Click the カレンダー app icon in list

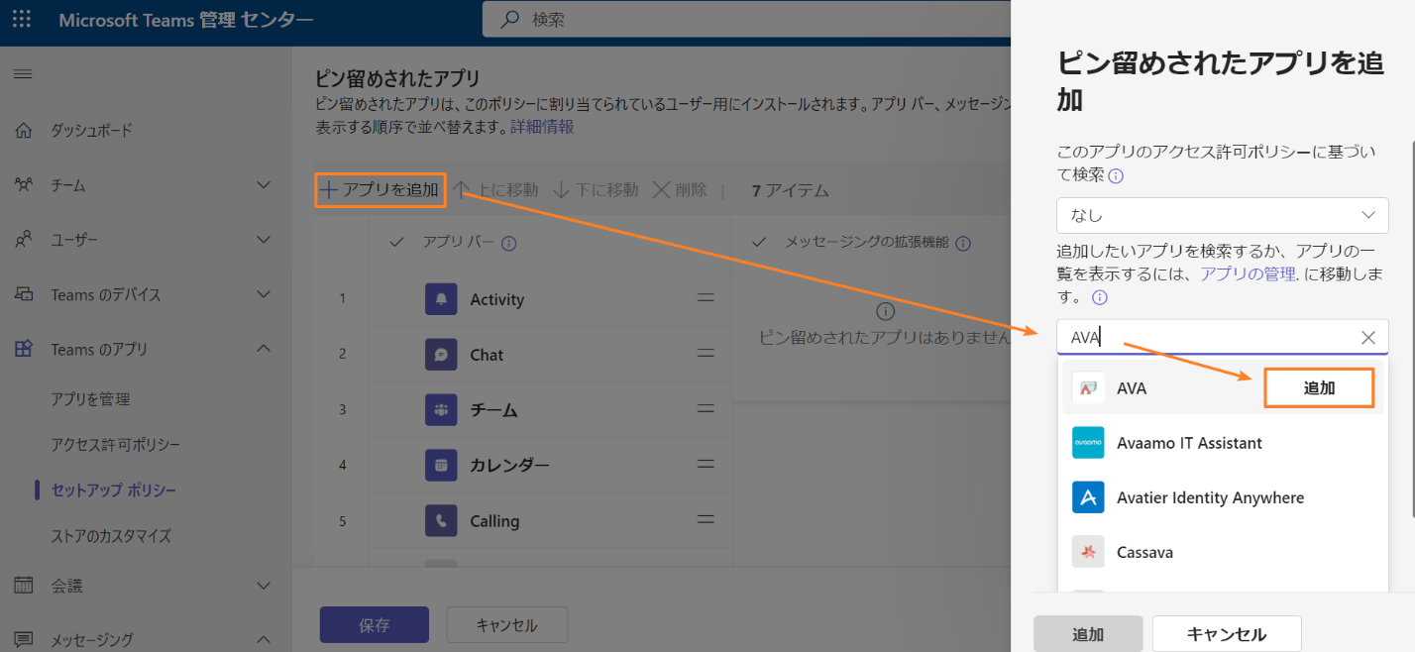(441, 465)
